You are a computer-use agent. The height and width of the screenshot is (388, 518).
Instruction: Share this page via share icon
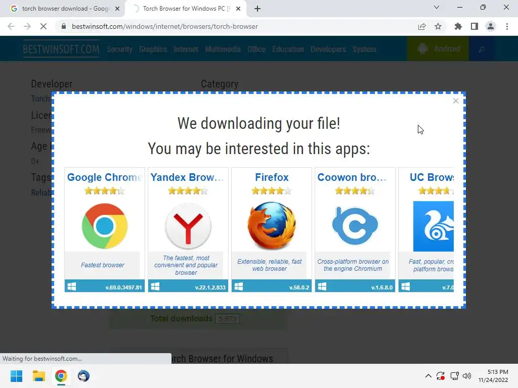click(422, 26)
